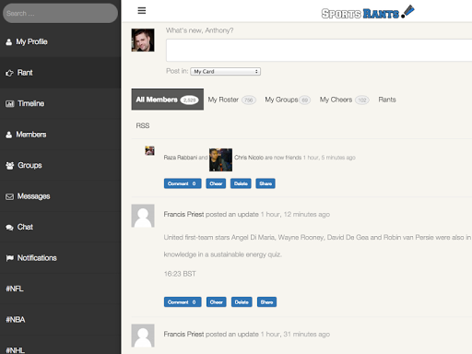Select the All Members tab
472x354 pixels.
tap(168, 100)
